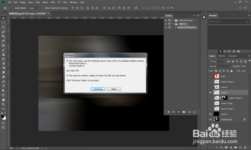Image resolution: width=251 pixels, height=150 pixels.
Task: Select the Magic Wand tool
Action: [3, 32]
